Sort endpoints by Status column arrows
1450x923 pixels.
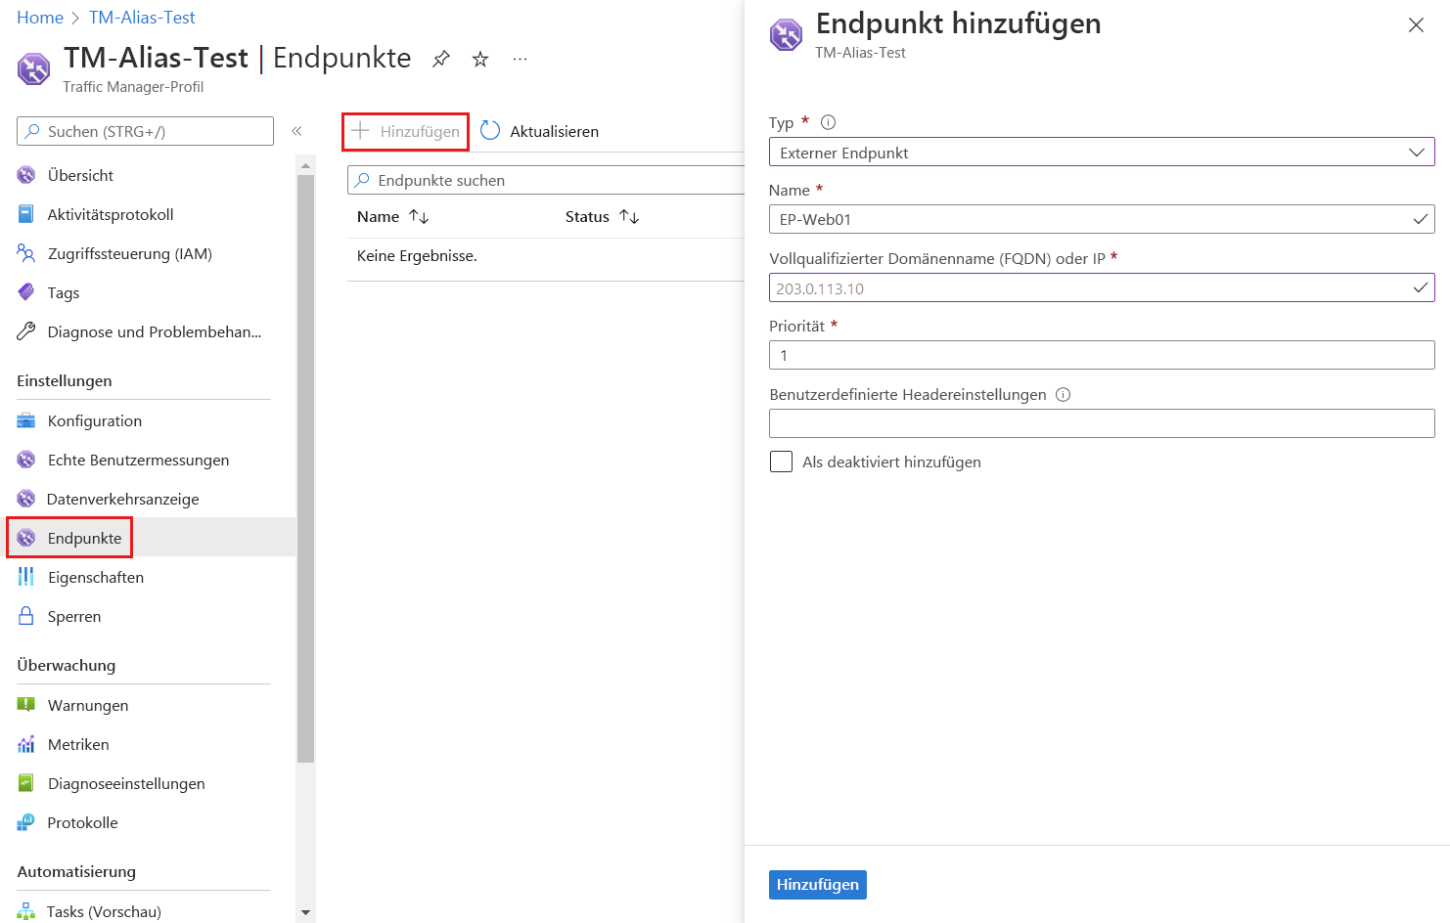click(629, 217)
